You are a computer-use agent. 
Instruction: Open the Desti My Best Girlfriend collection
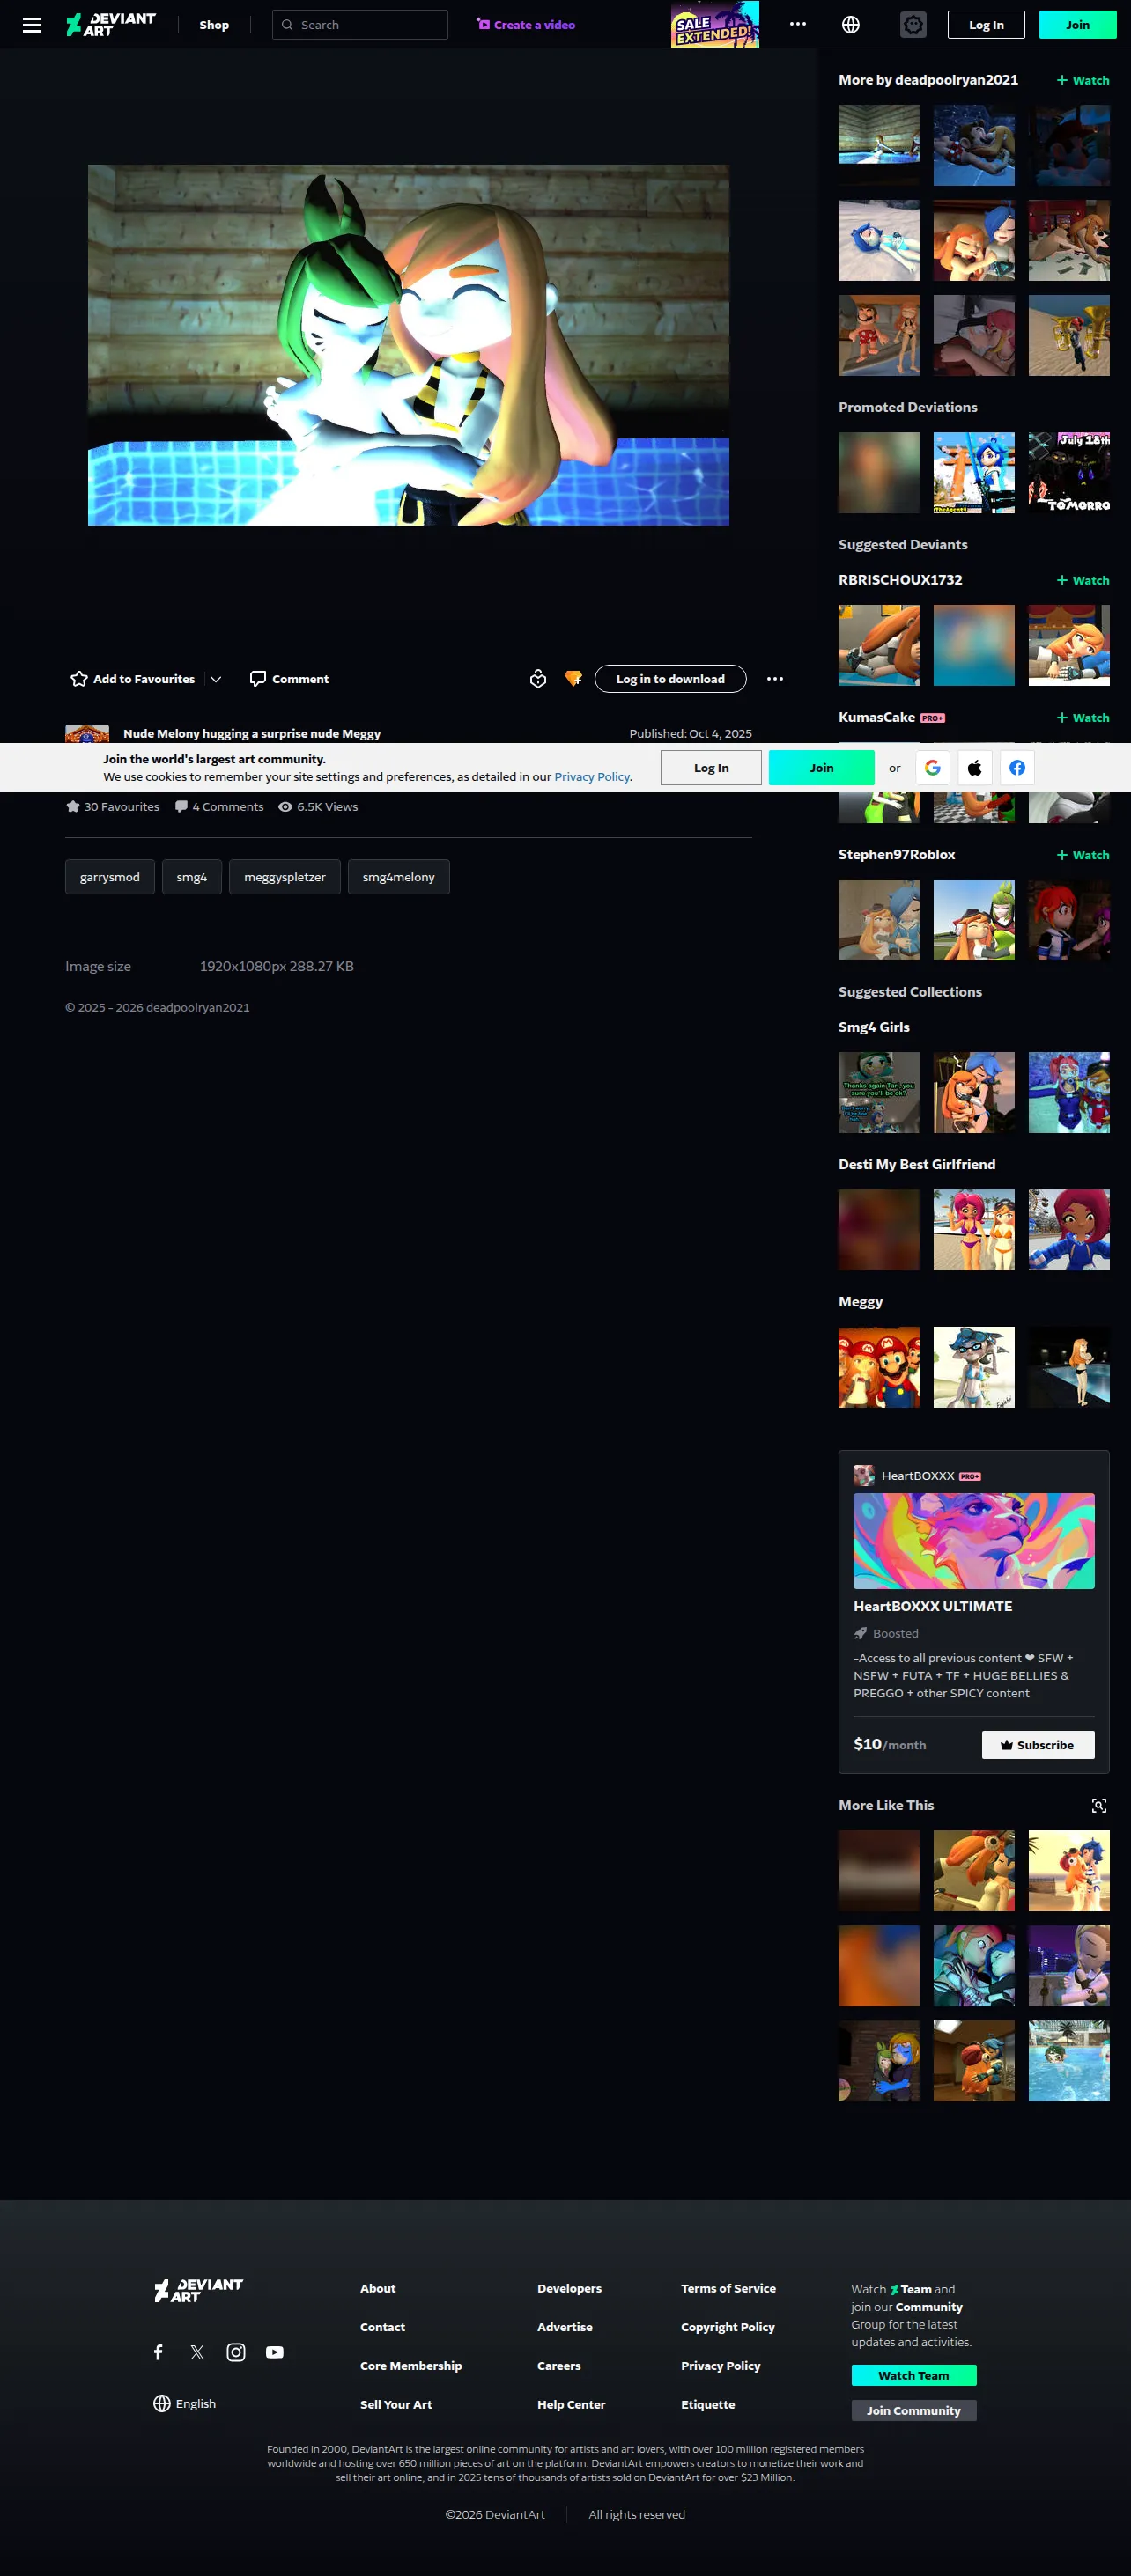coord(917,1164)
